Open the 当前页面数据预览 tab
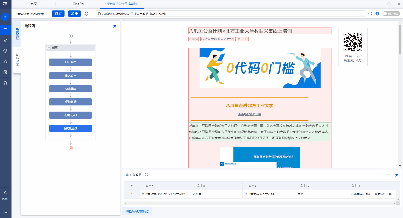Viewport: 403px width, 218px height. tap(137, 211)
